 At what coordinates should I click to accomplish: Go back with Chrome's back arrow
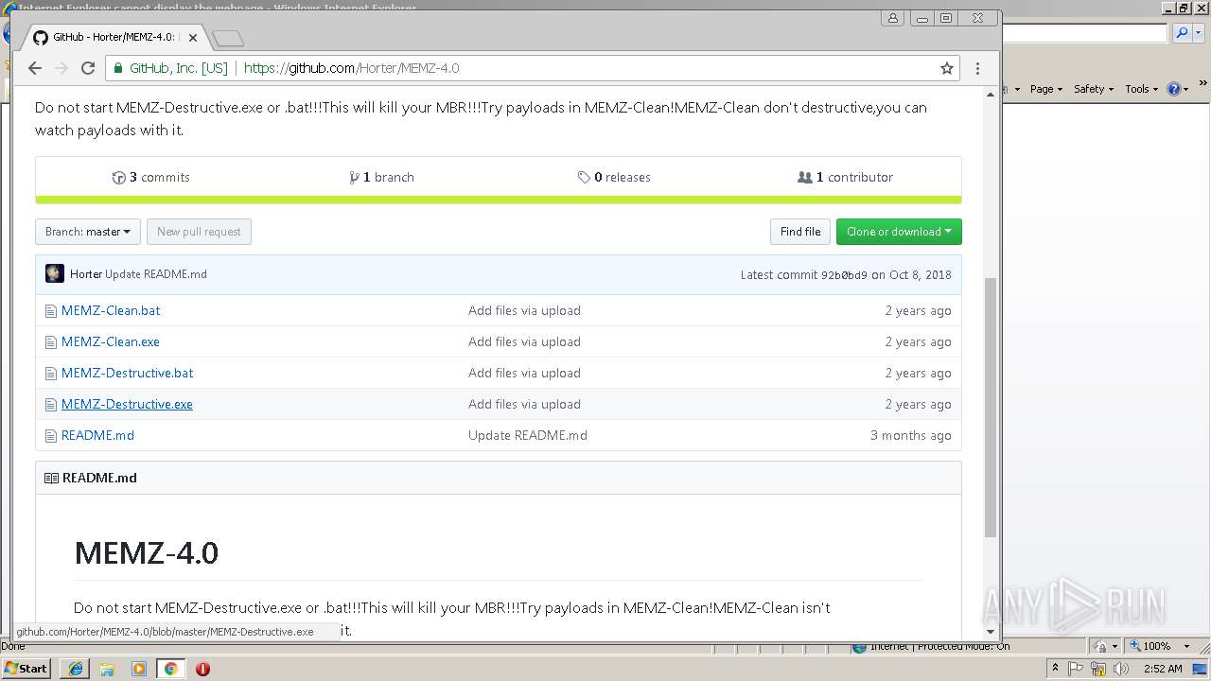pyautogui.click(x=35, y=68)
